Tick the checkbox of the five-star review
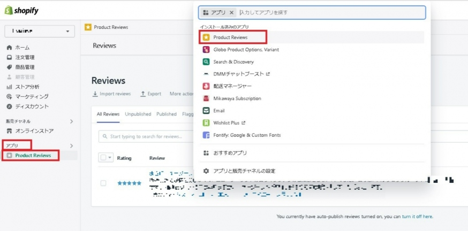This screenshot has height=231, width=468. pos(103,183)
